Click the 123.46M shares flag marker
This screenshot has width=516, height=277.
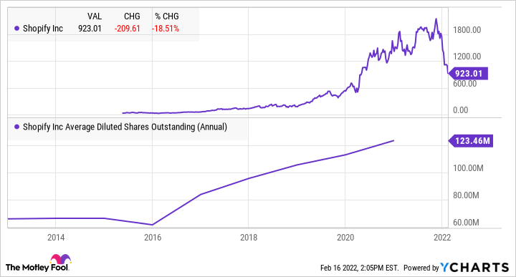[471, 141]
